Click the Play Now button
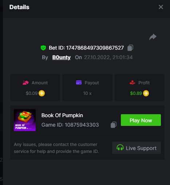 pyautogui.click(x=141, y=120)
